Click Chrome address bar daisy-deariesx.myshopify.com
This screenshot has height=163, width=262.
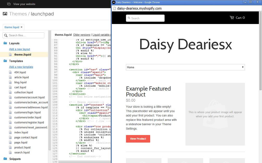pos(139,8)
